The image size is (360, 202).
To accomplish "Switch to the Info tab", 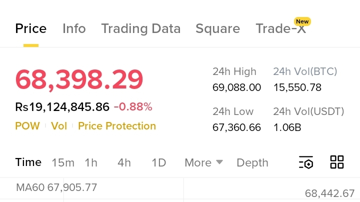I will pyautogui.click(x=74, y=28).
